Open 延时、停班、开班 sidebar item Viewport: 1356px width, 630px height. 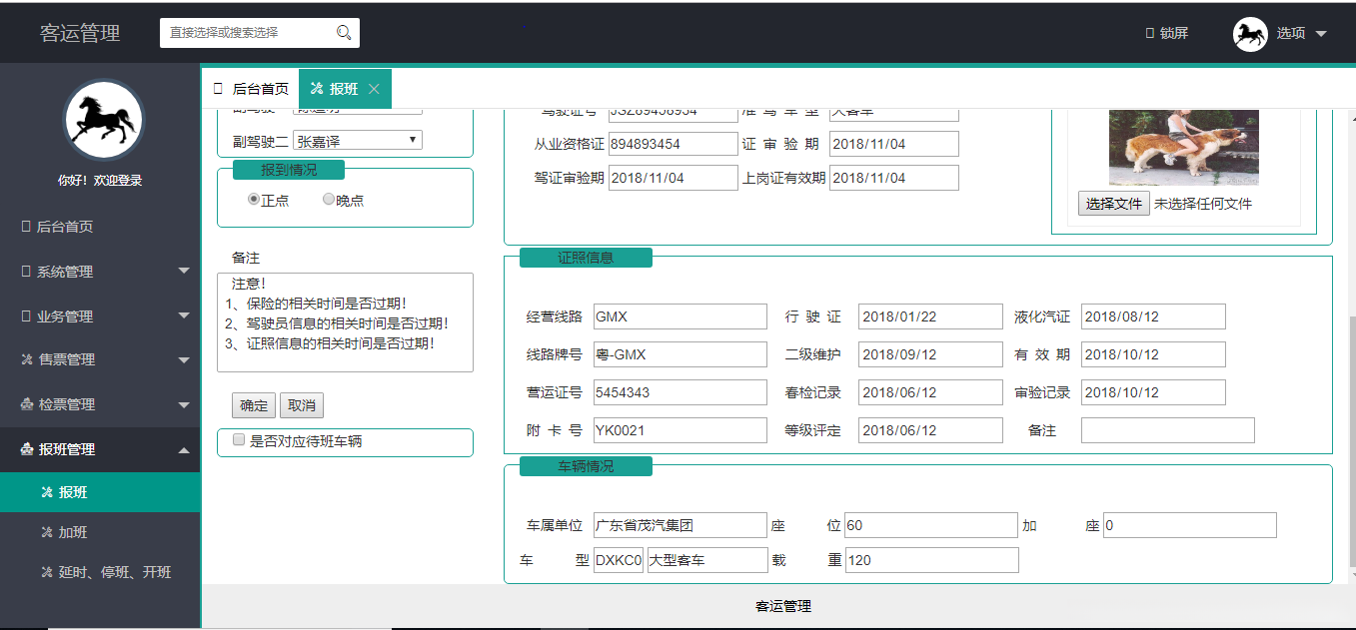click(x=100, y=572)
